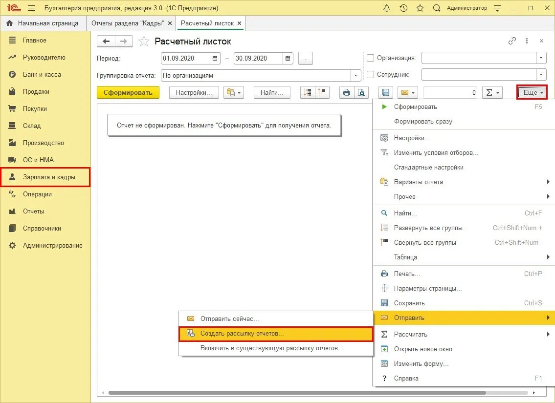Image resolution: width=555 pixels, height=403 pixels.
Task: Open the sum sigma dropdown
Action: (x=492, y=92)
